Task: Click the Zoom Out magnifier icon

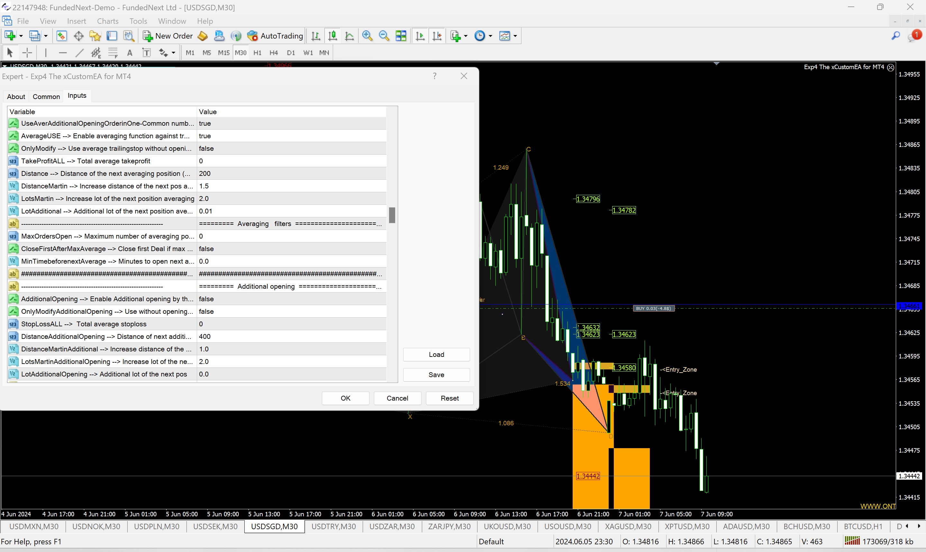Action: [384, 36]
